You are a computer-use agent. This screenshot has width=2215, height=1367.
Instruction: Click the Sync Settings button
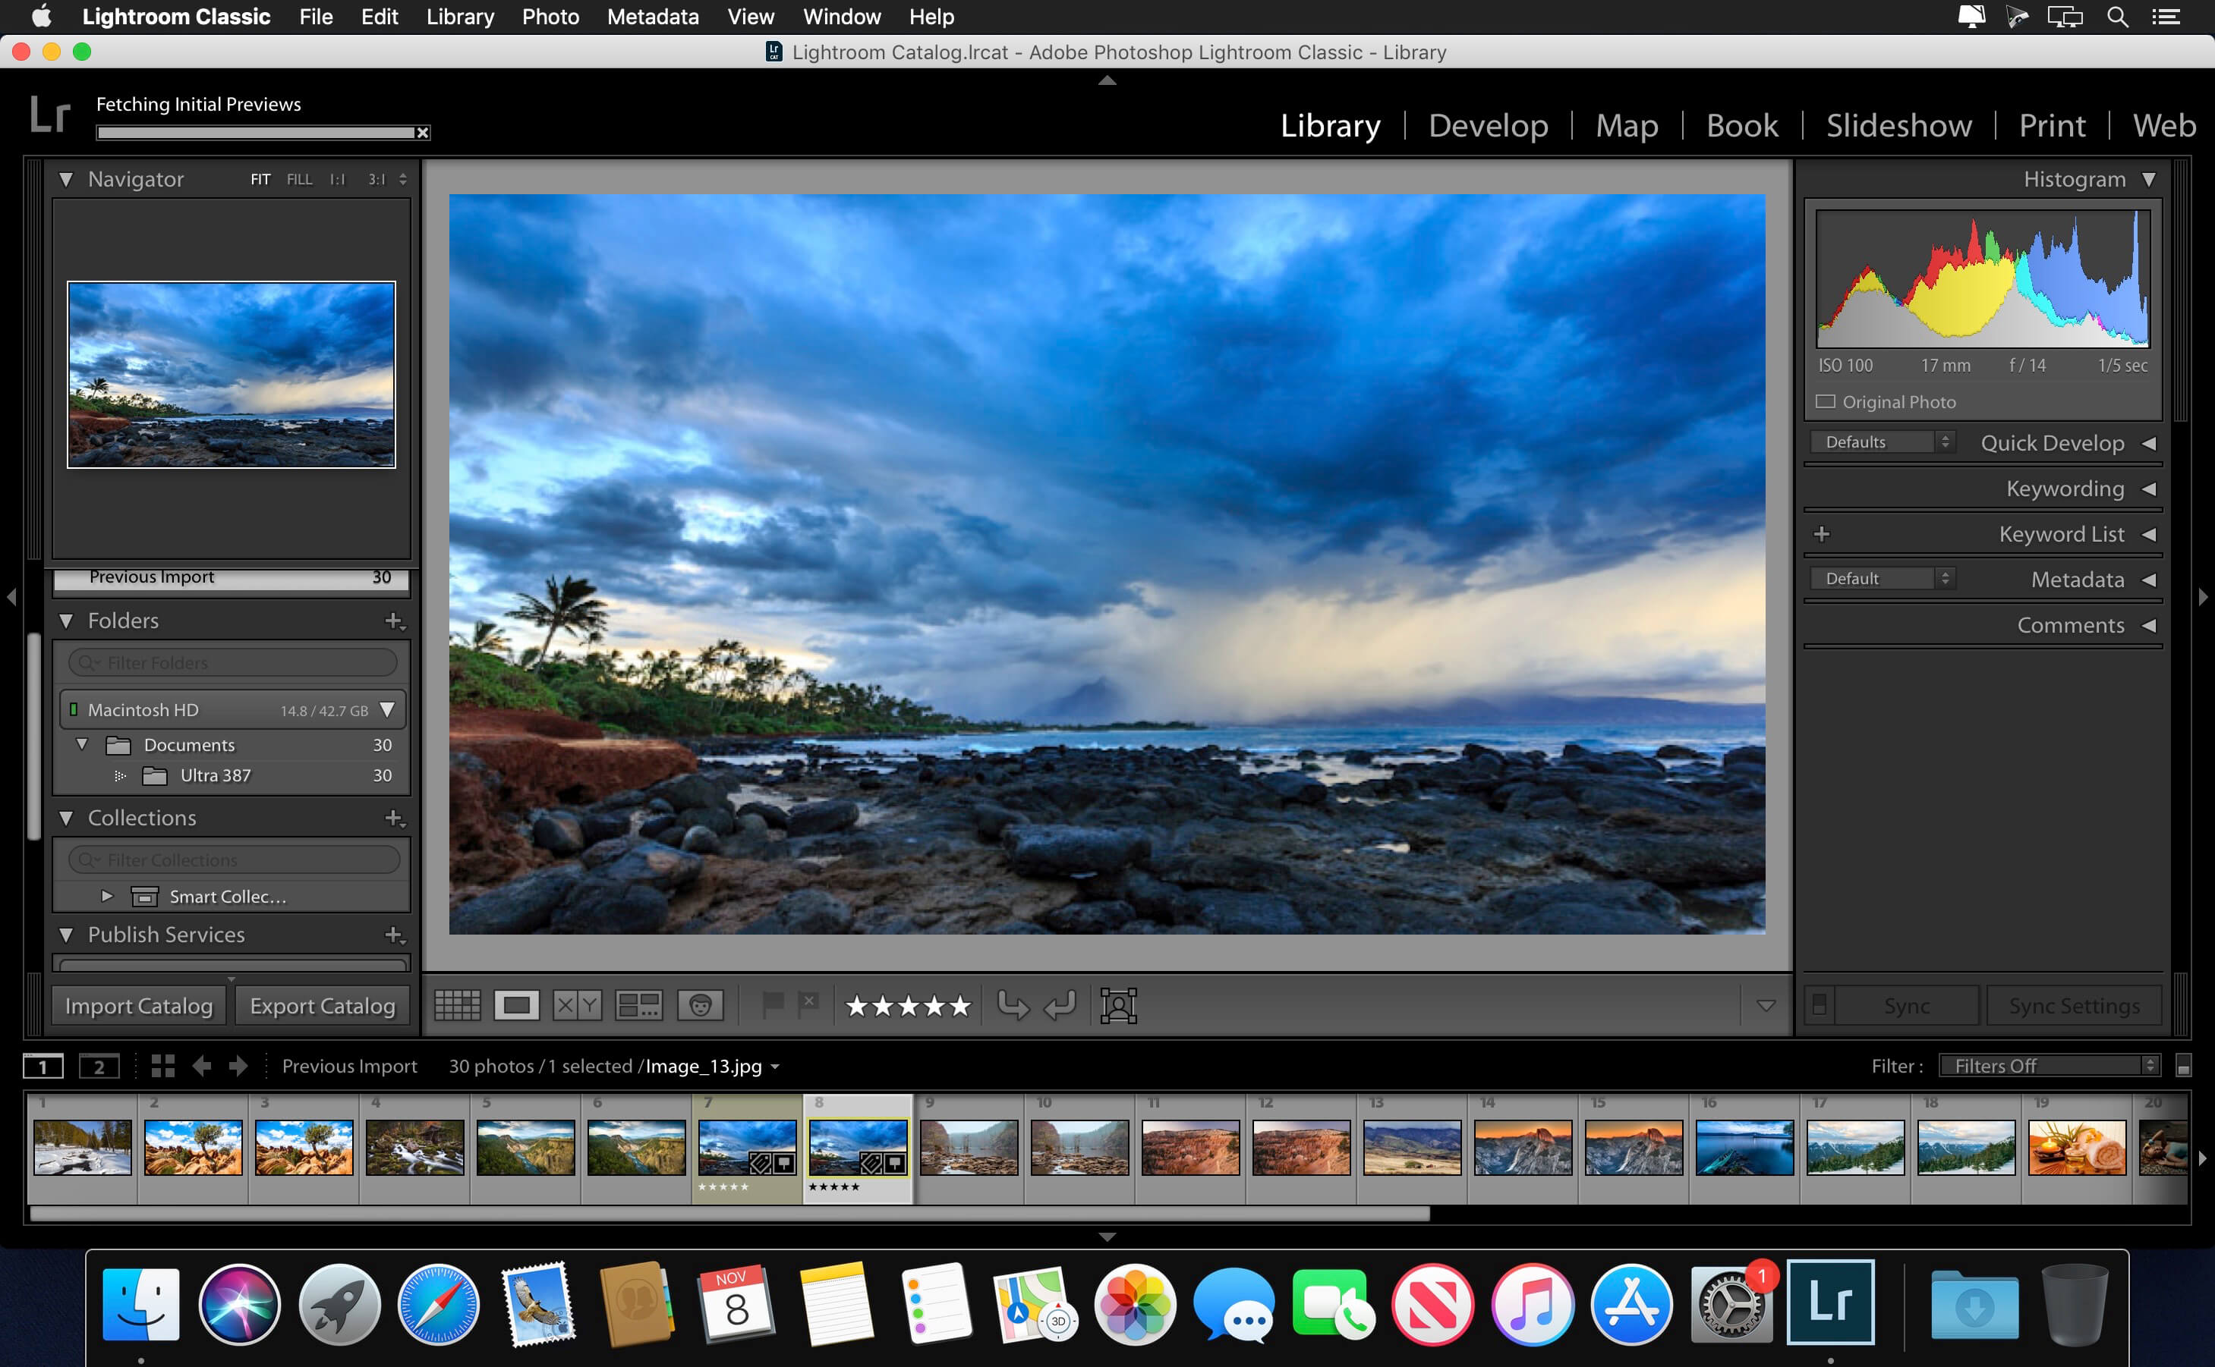coord(2074,1005)
